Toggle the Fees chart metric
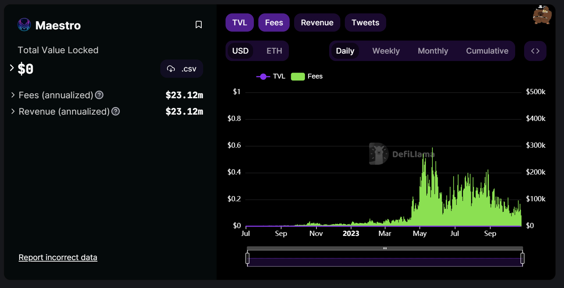 click(x=274, y=23)
